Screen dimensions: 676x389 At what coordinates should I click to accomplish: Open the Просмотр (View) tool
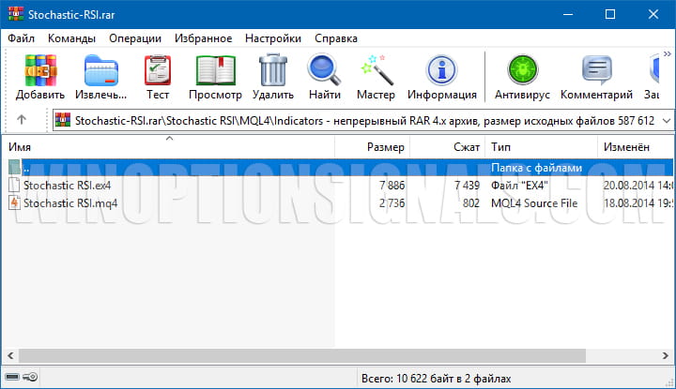coord(215,77)
